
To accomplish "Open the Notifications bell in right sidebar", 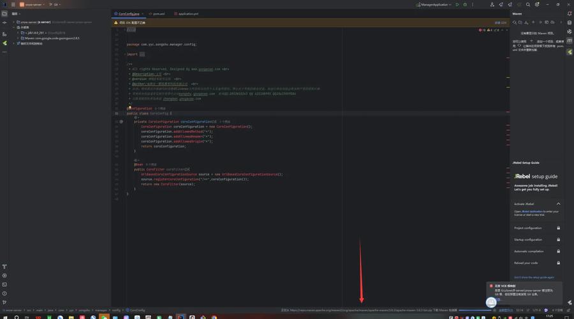I will [x=570, y=13].
